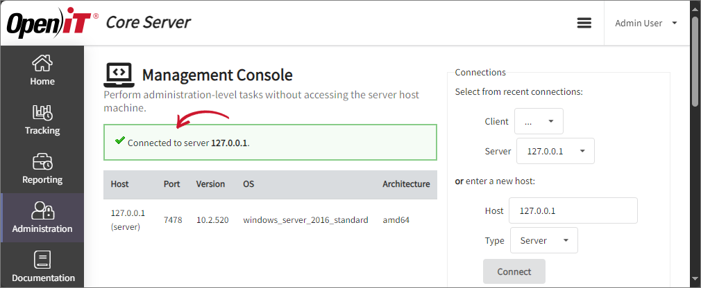Image resolution: width=701 pixels, height=288 pixels.
Task: Click version value 10.2.520
Action: (213, 219)
